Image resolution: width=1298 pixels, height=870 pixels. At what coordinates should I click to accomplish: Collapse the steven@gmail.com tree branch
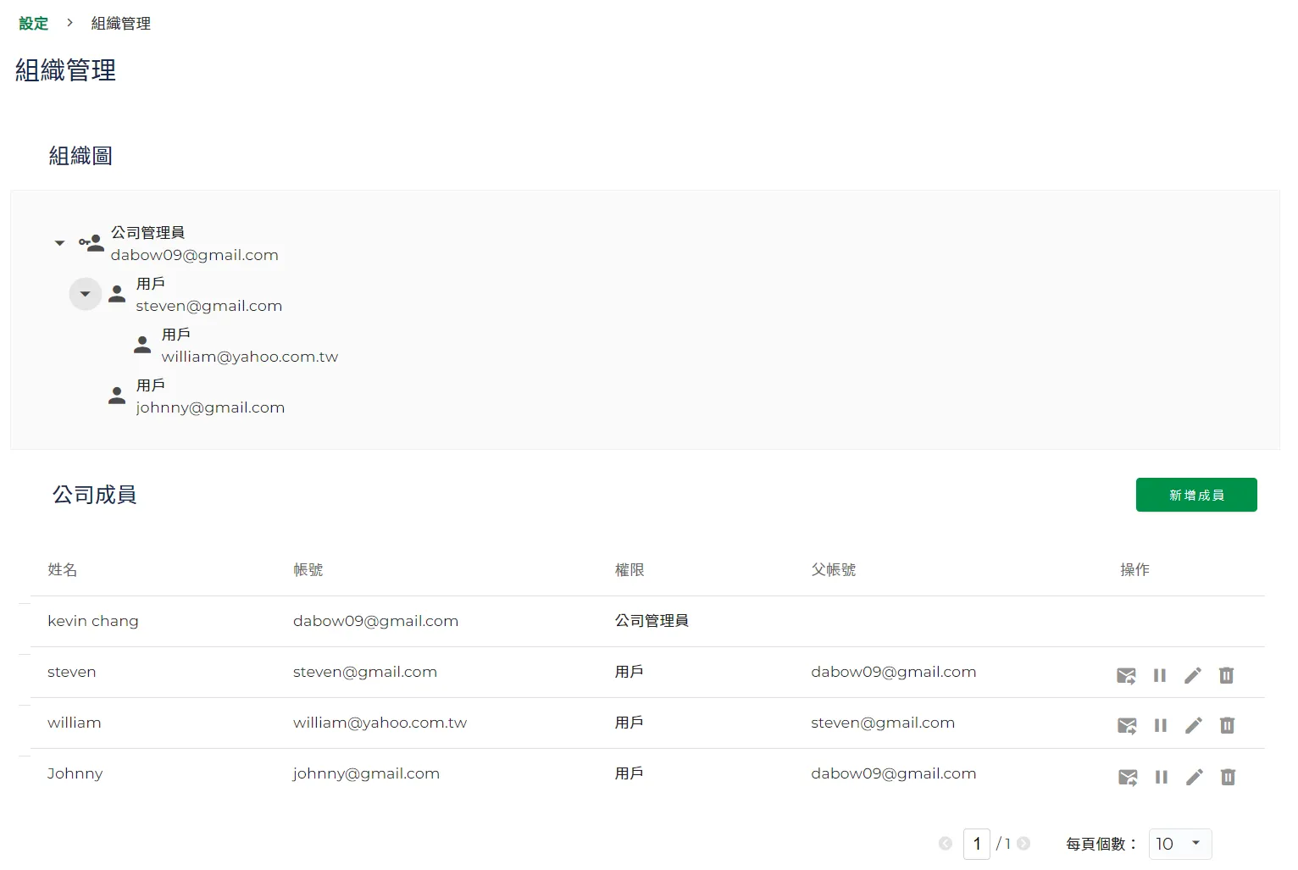(85, 294)
